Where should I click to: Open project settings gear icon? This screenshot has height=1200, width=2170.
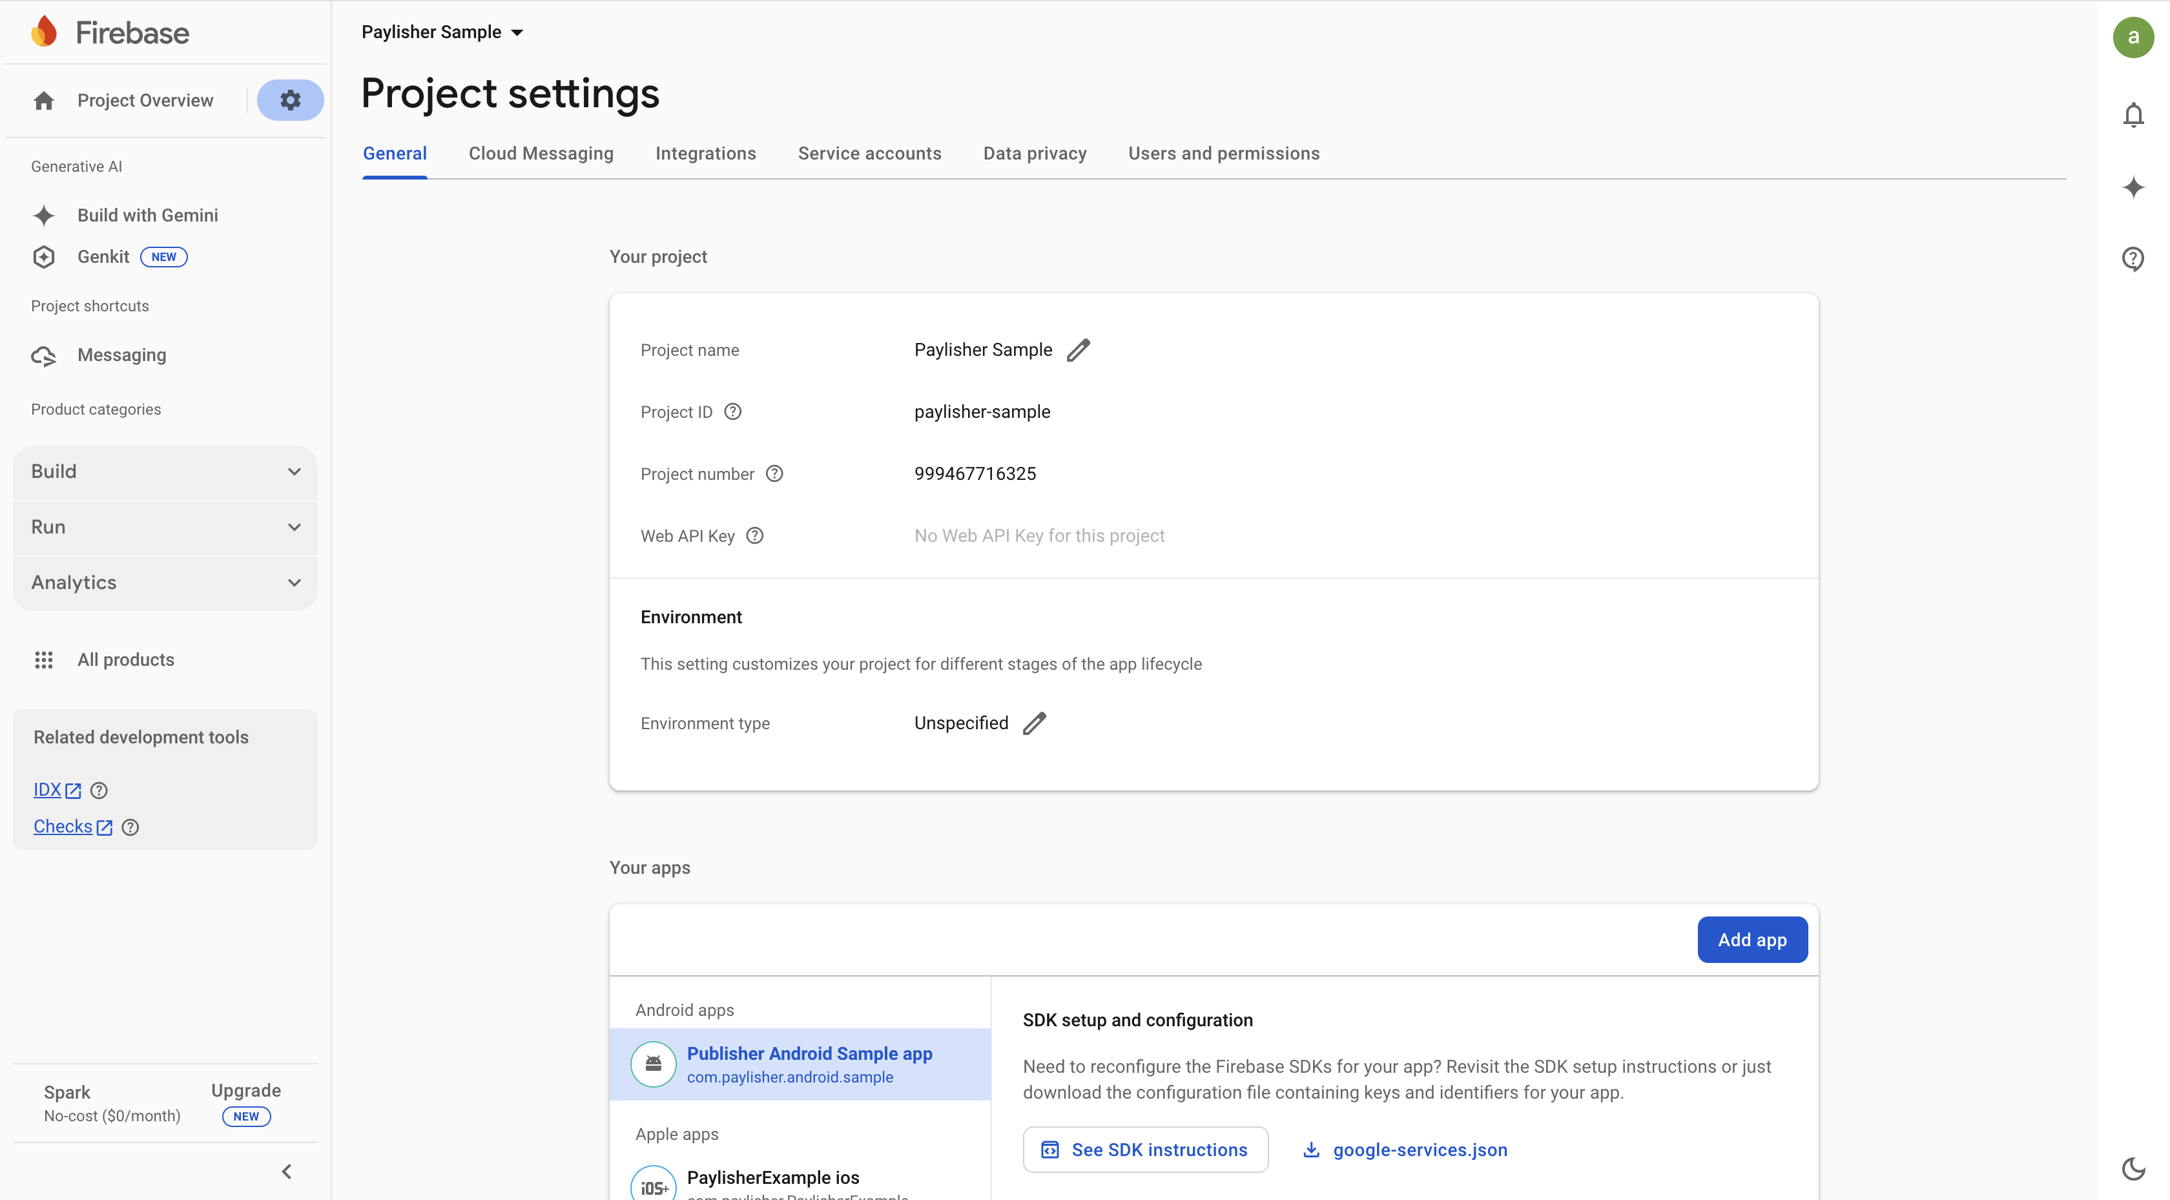(290, 100)
